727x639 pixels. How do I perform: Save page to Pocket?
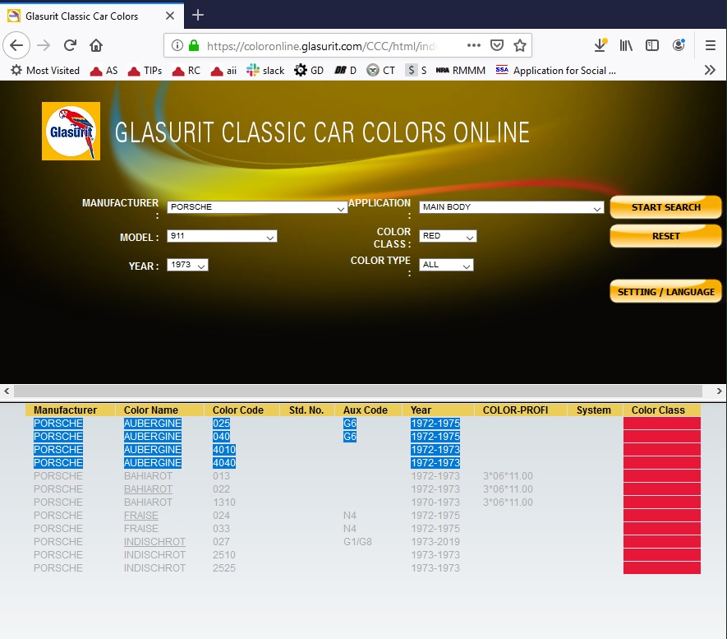point(496,45)
